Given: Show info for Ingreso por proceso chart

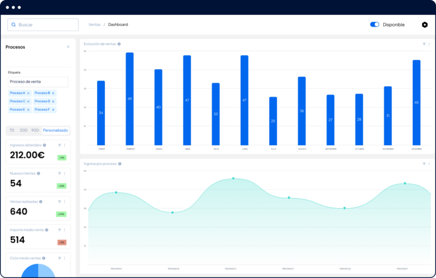Looking at the screenshot, I should tap(120, 164).
